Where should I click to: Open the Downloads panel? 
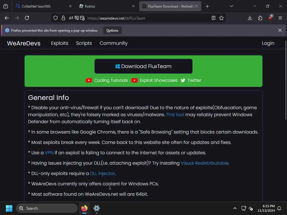pyautogui.click(x=250, y=18)
